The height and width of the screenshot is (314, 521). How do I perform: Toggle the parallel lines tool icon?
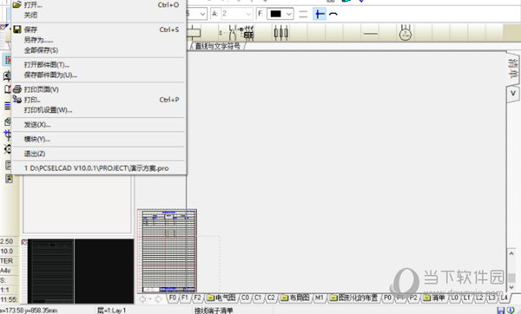(x=303, y=14)
